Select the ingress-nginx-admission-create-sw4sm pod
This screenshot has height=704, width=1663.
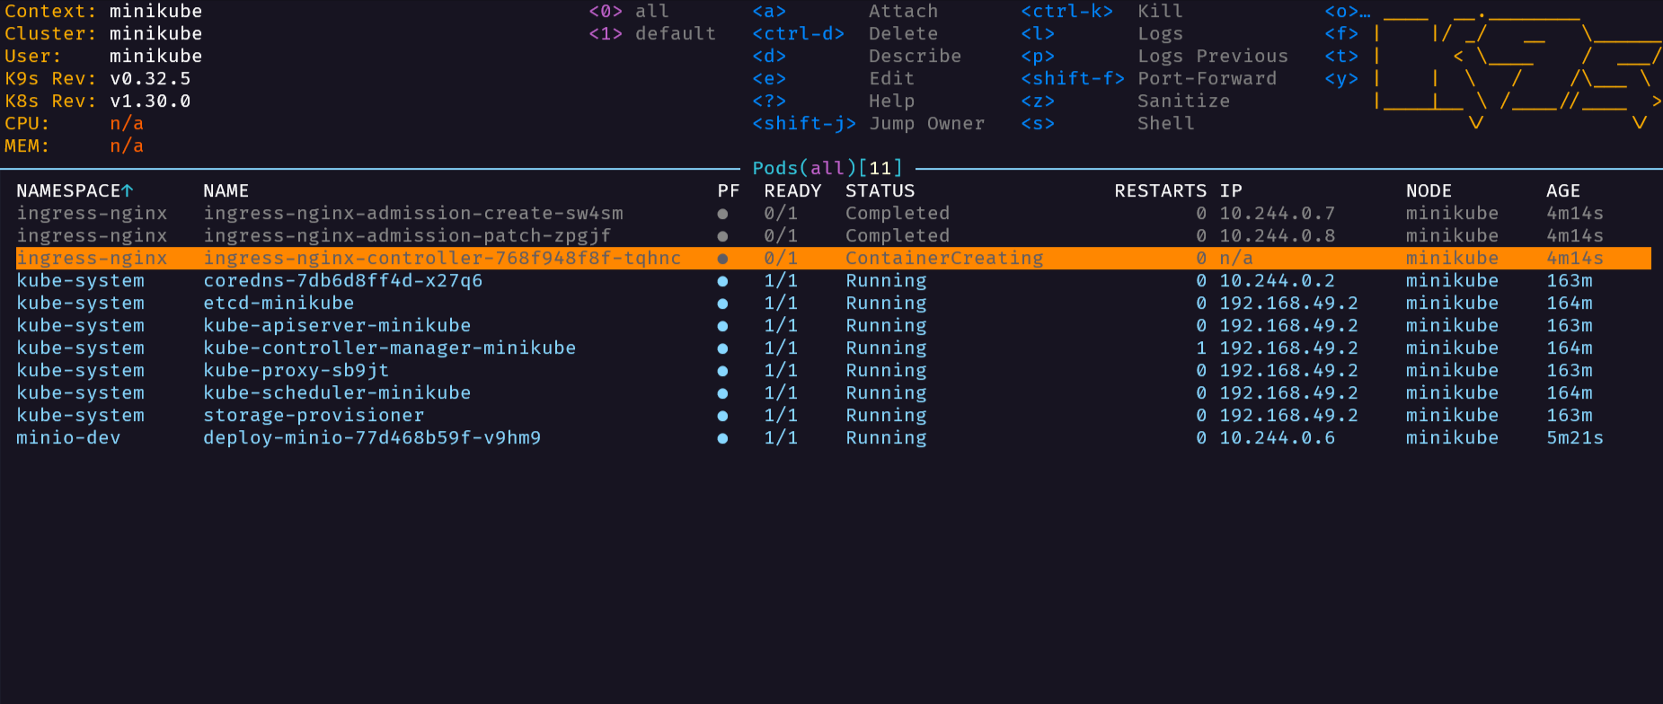point(834,214)
